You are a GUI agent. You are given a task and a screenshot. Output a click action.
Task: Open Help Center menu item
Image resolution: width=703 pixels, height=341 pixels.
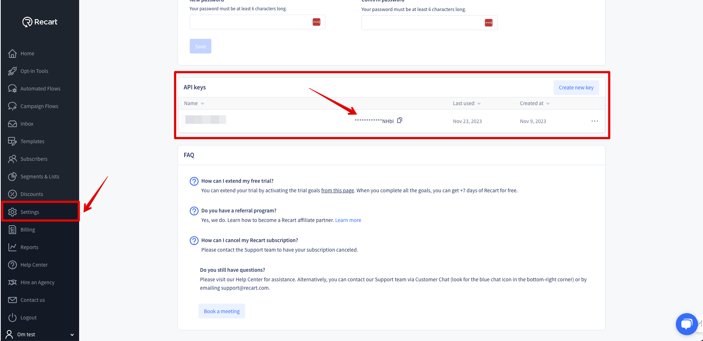(34, 265)
